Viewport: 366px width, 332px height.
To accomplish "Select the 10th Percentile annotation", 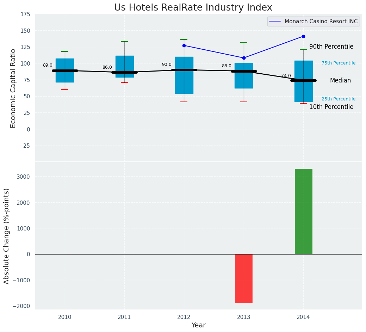I will [331, 107].
